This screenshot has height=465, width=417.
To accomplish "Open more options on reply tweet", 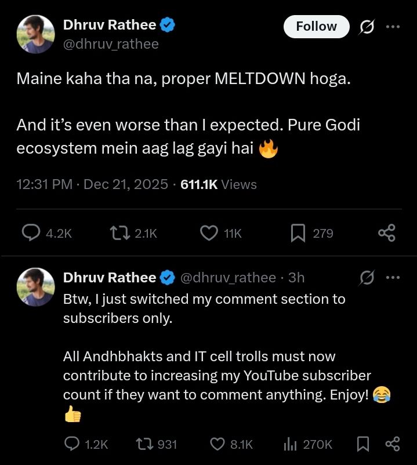I will click(x=393, y=278).
